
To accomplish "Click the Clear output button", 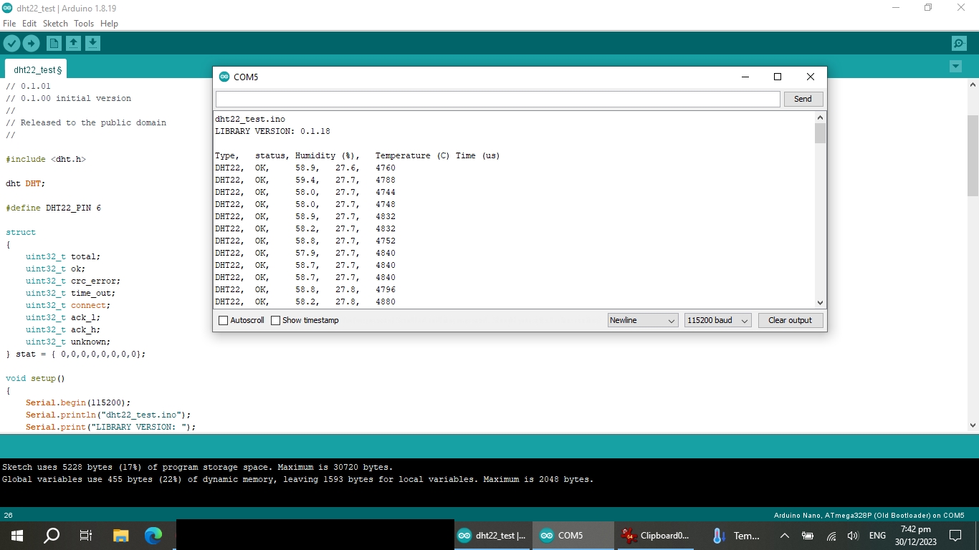I will point(790,321).
